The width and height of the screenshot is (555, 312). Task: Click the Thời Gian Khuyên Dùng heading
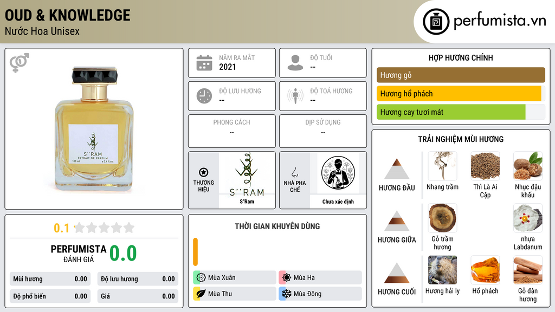coord(277,226)
